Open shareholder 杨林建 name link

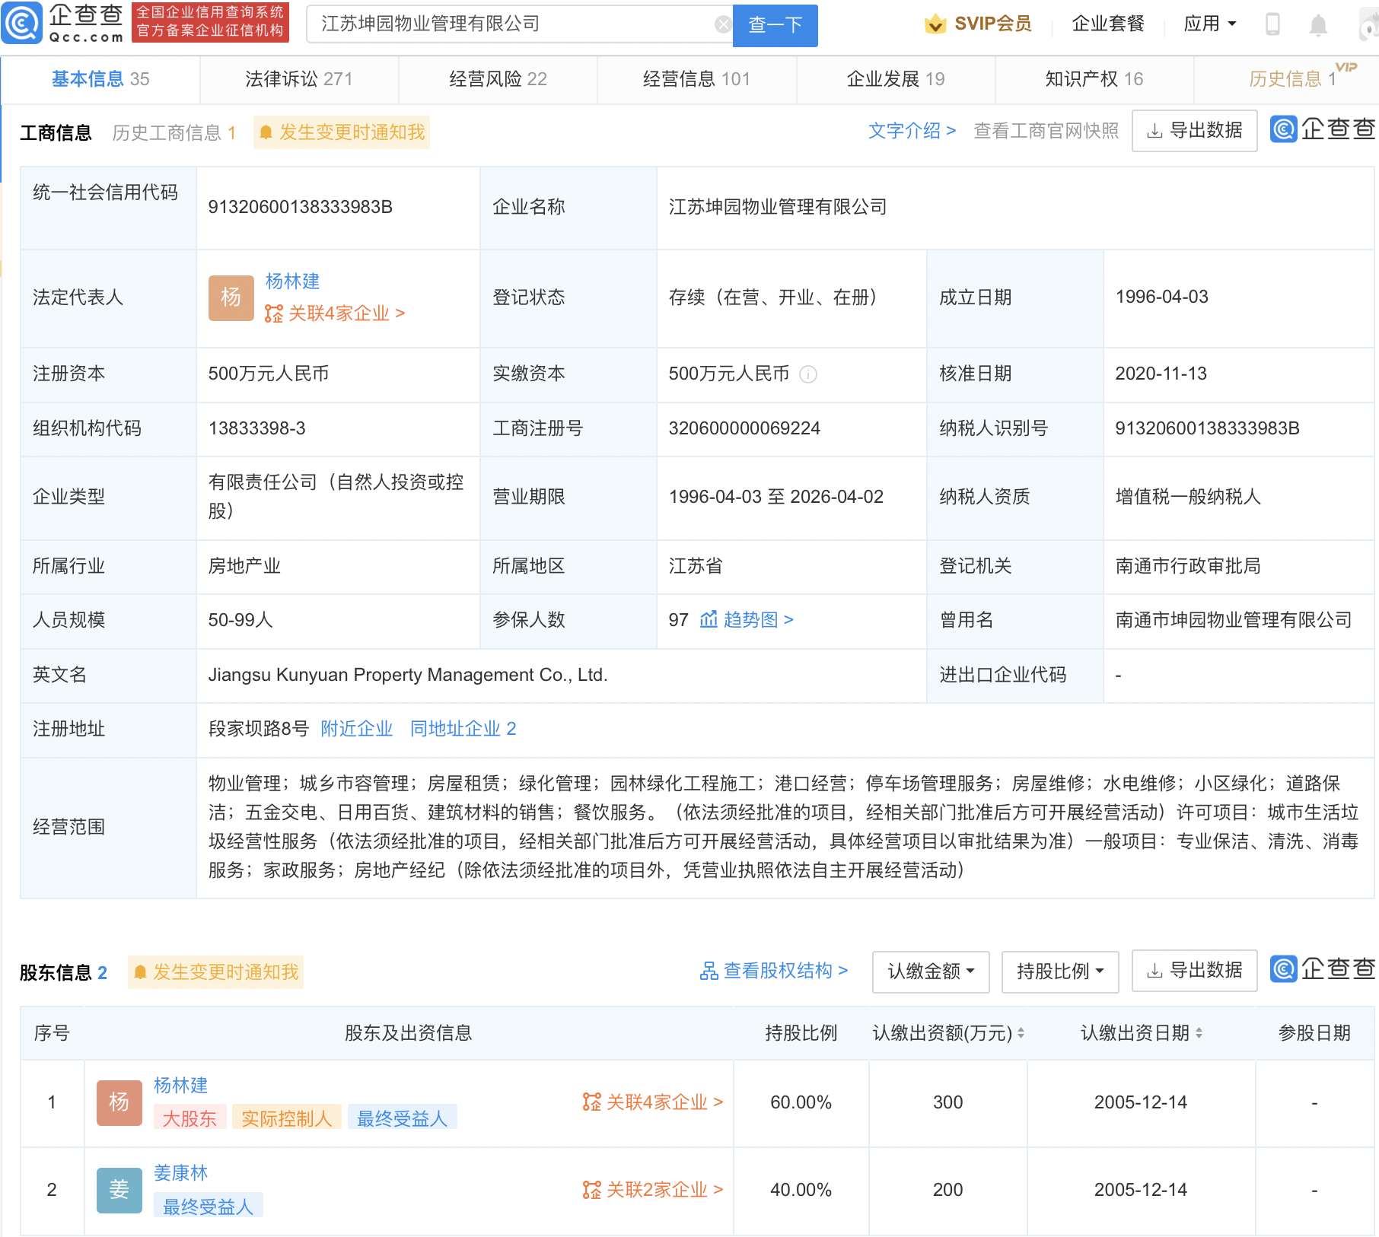coord(180,1086)
